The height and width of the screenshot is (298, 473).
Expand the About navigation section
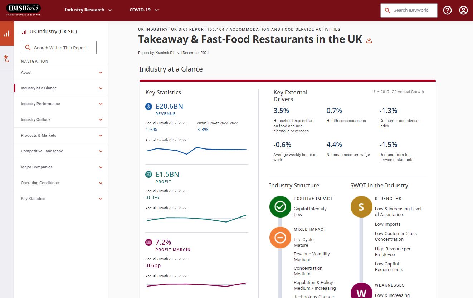coord(101,73)
